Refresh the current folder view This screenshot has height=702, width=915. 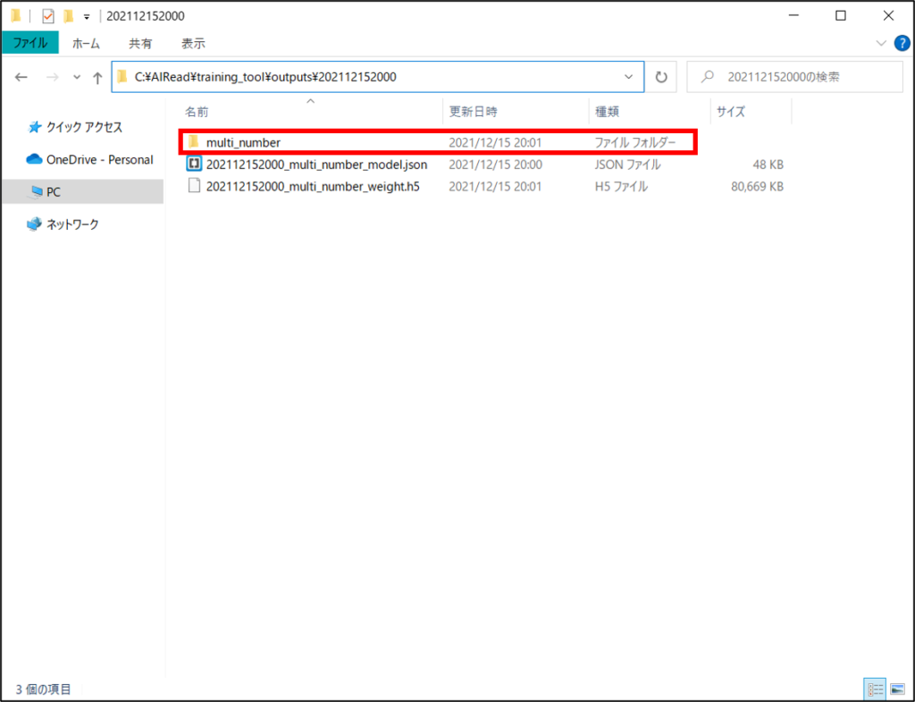661,77
